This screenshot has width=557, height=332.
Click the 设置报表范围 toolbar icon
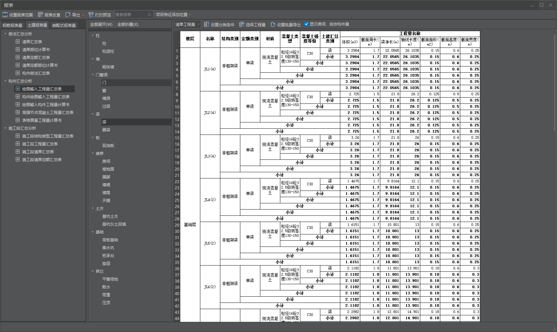pos(5,15)
